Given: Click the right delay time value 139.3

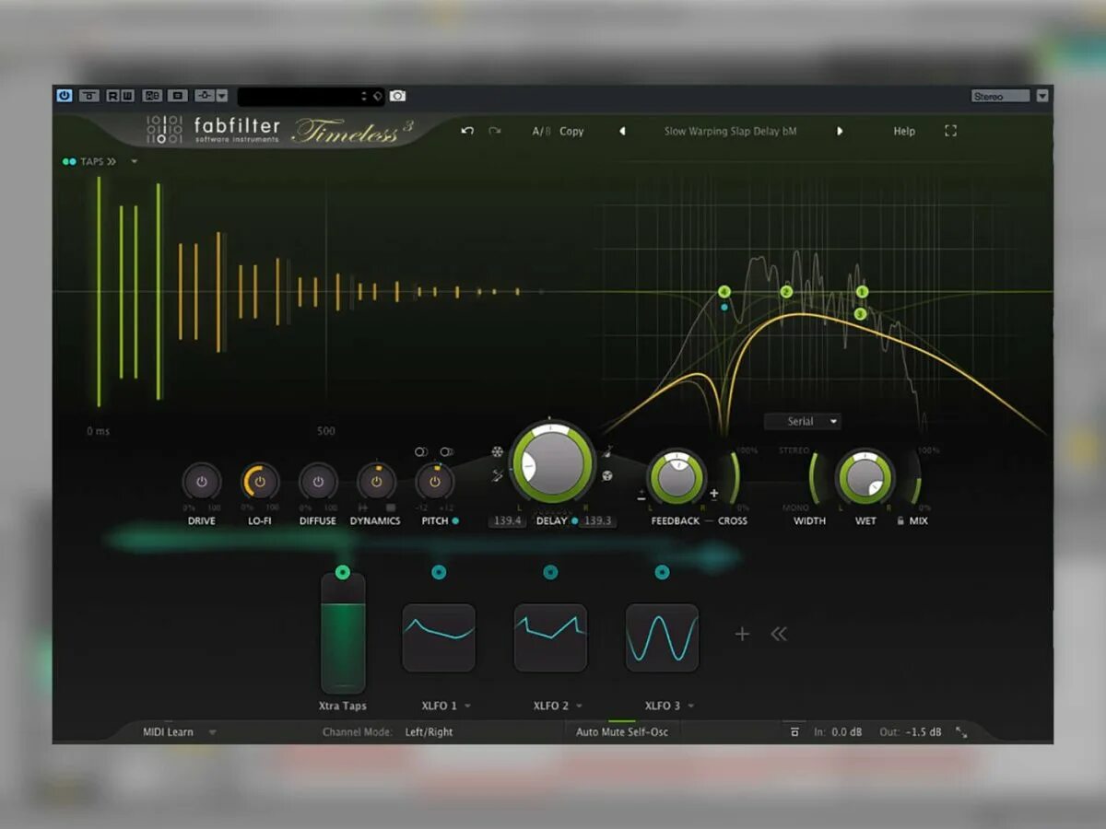Looking at the screenshot, I should pos(597,521).
